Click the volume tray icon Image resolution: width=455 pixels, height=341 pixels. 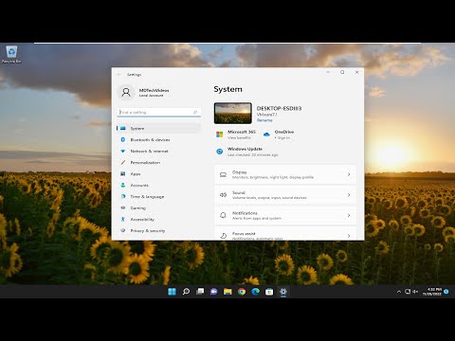(415, 292)
